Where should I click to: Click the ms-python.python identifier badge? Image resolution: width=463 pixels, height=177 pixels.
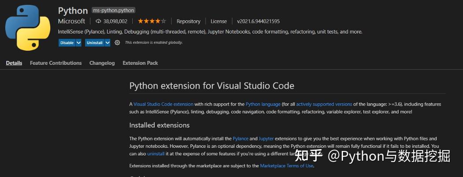[113, 10]
